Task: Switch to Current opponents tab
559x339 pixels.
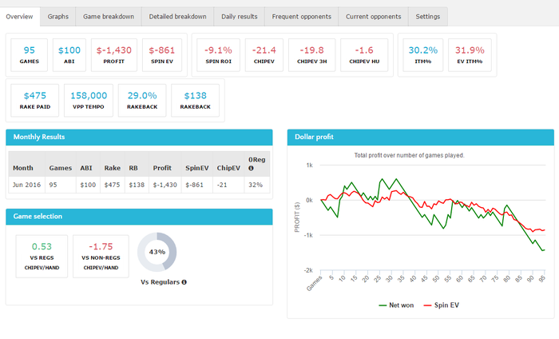Action: click(373, 17)
